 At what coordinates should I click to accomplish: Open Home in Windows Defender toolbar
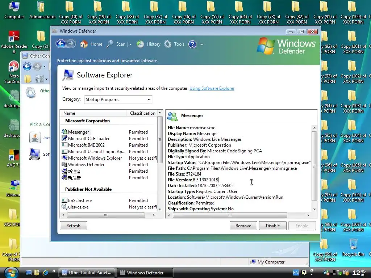pos(91,44)
